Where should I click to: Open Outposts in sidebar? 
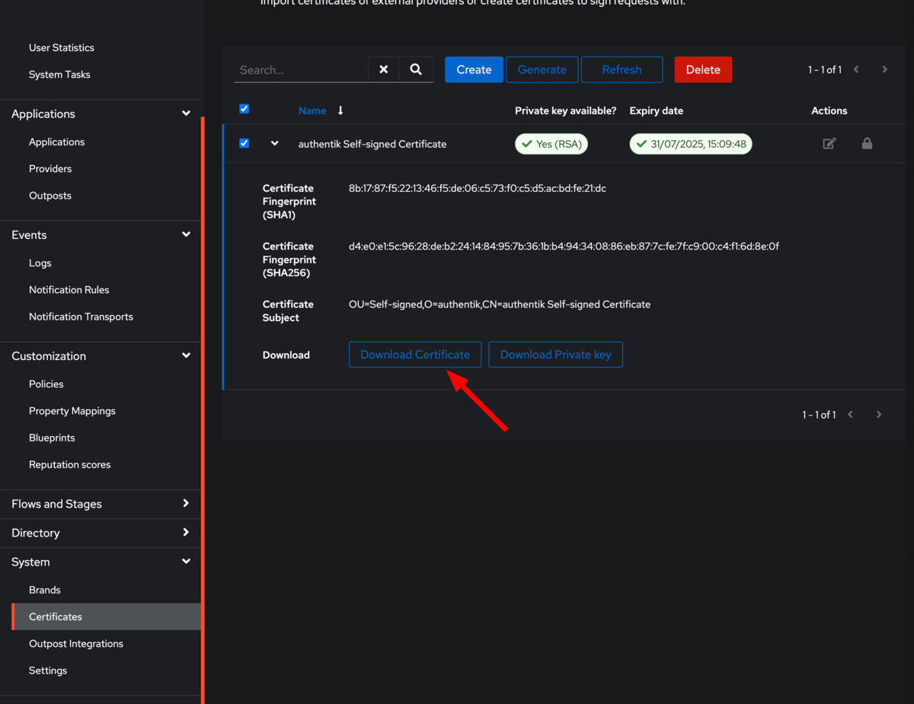(50, 195)
